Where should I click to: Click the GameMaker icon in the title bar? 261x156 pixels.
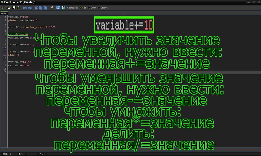[x=2, y=2]
